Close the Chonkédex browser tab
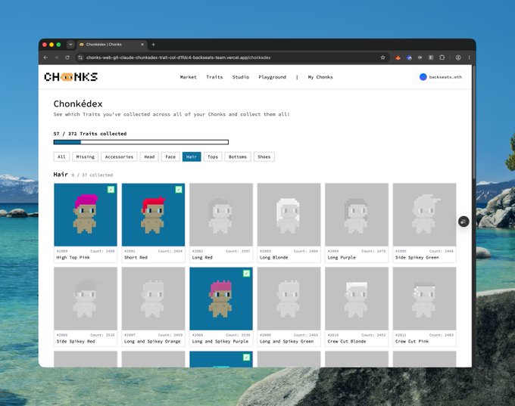 (142, 45)
